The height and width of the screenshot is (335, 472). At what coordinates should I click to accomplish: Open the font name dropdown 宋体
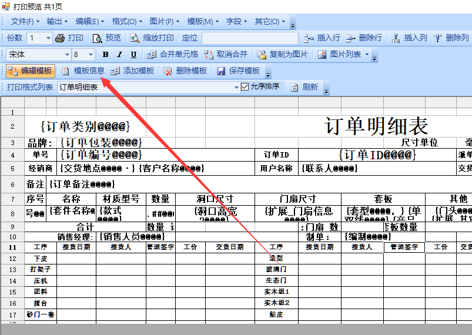[x=65, y=55]
